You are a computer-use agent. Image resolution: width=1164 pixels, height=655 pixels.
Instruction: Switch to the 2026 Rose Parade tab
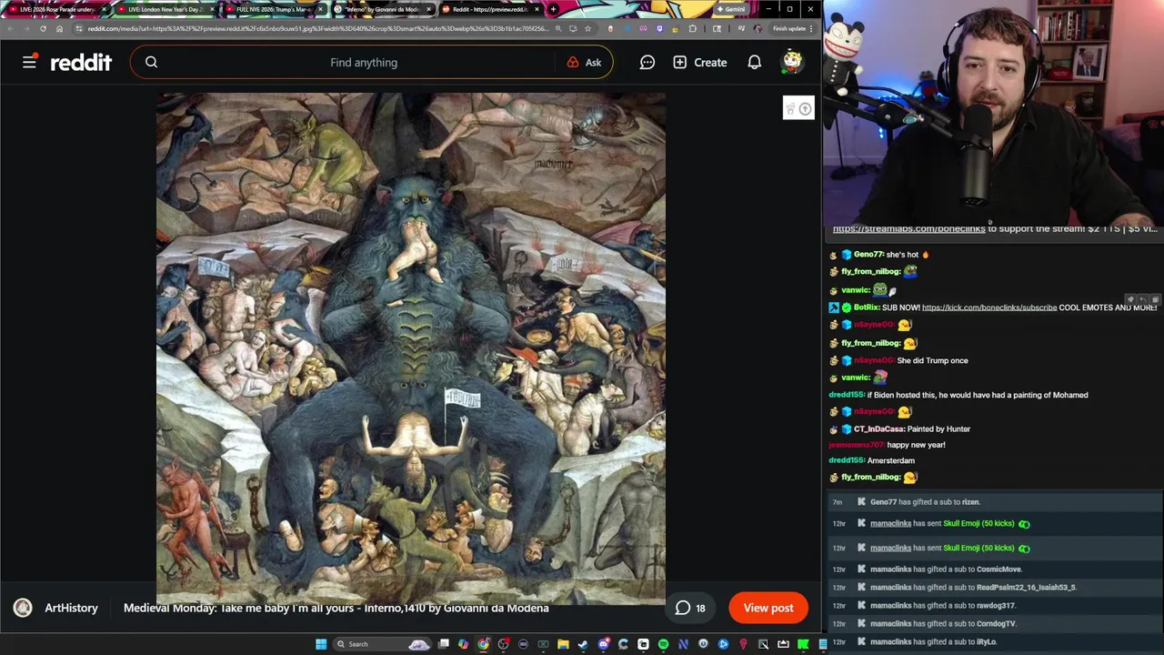[56, 9]
